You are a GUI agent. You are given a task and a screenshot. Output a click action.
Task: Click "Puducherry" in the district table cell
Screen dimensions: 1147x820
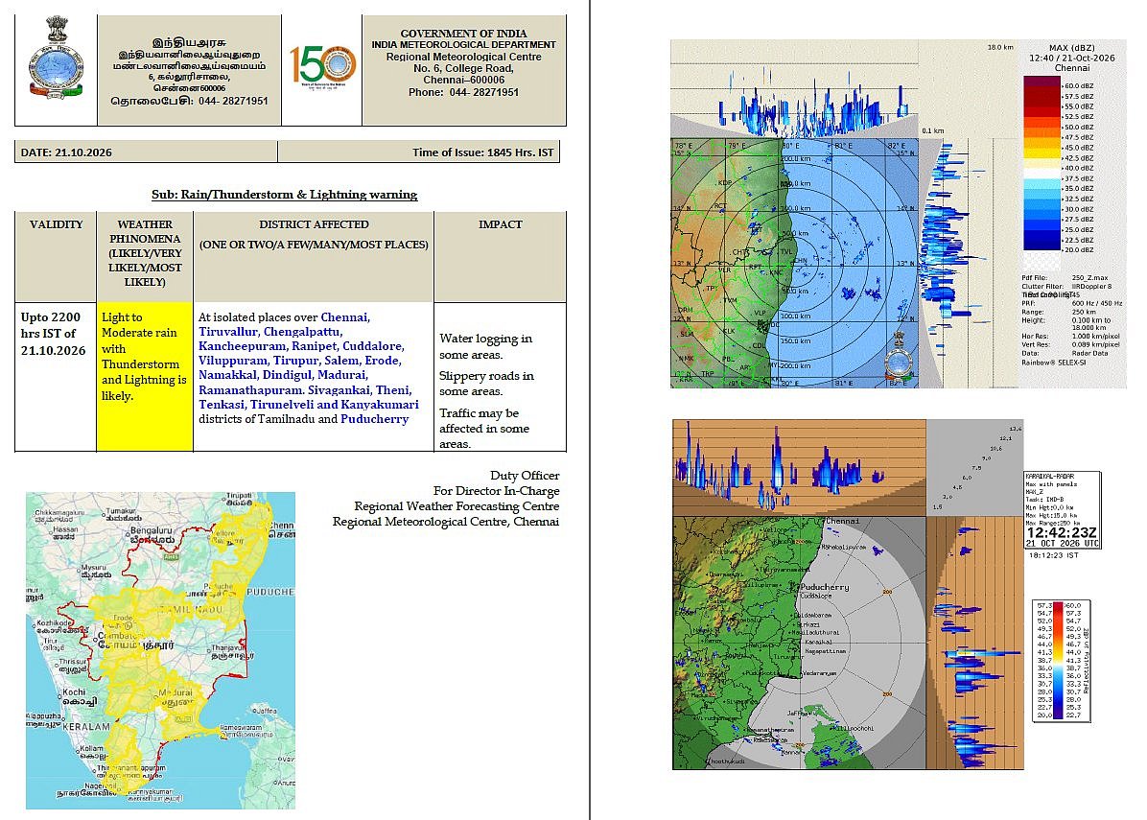click(375, 419)
